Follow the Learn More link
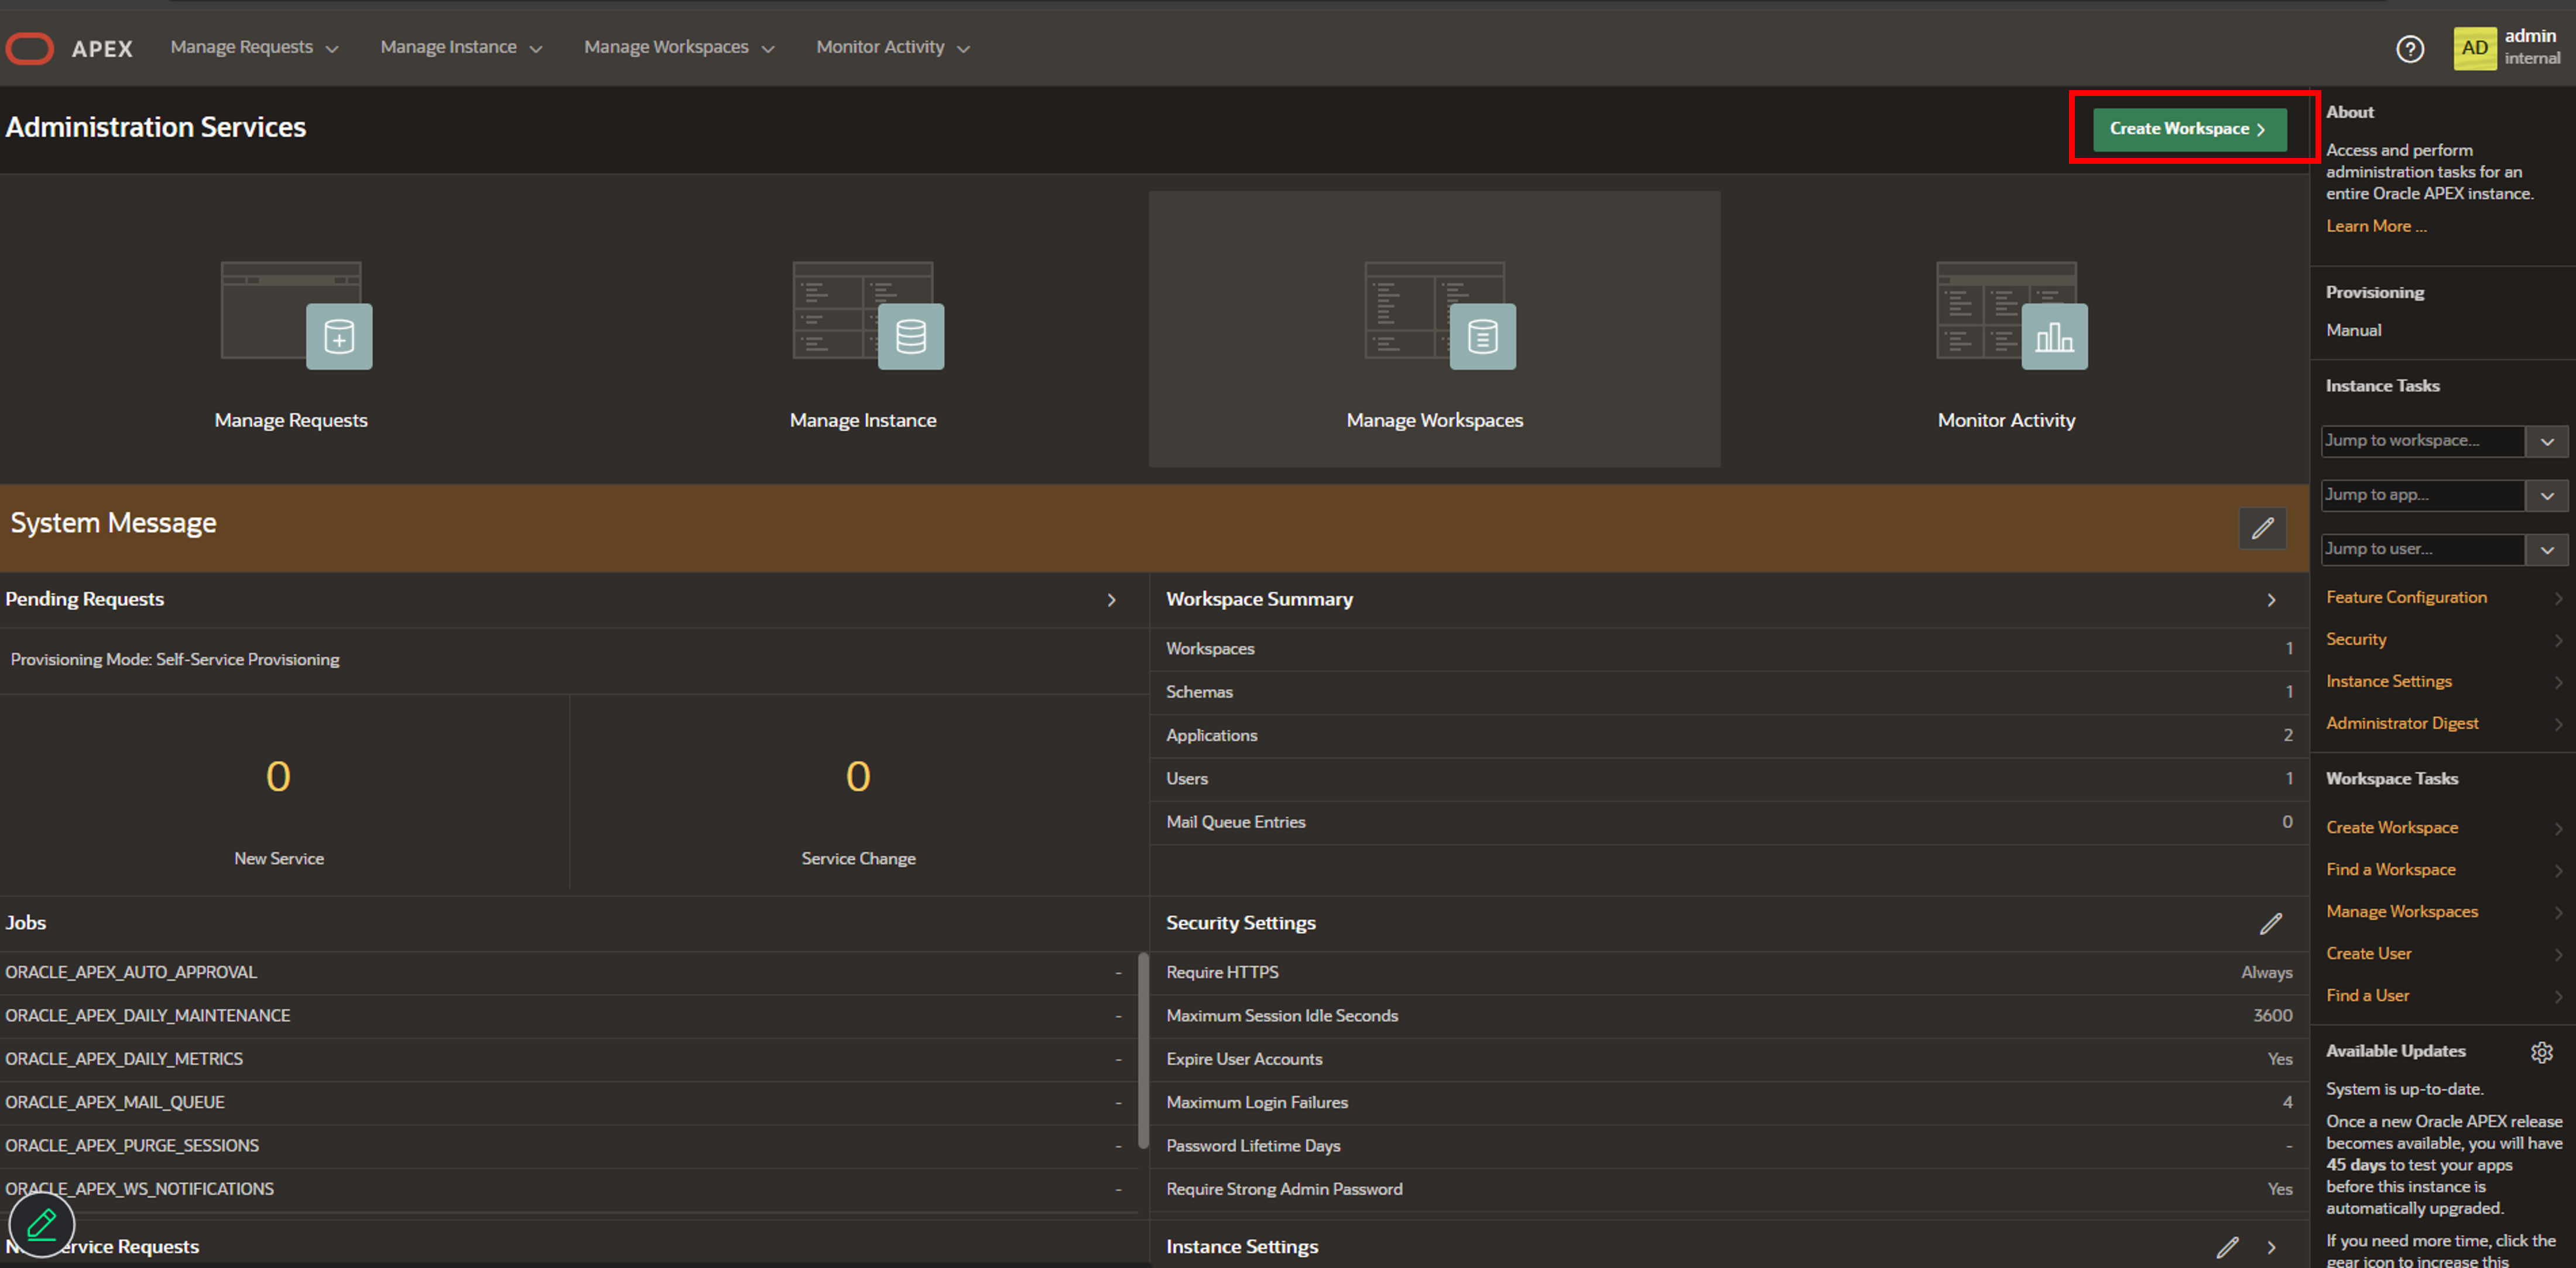The width and height of the screenshot is (2576, 1268). click(2375, 226)
